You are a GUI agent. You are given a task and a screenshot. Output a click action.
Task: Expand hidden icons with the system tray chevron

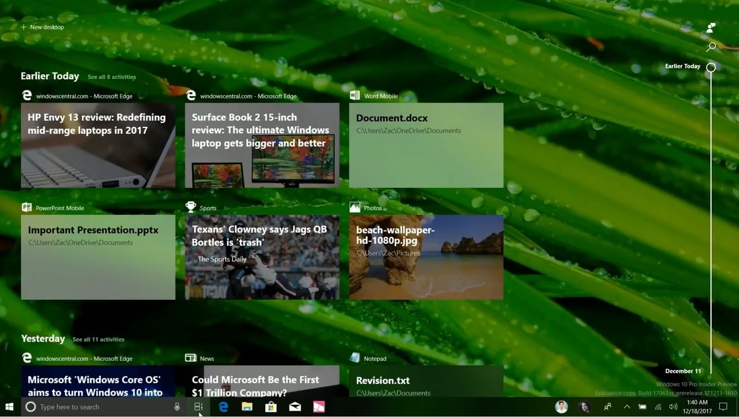pos(627,407)
